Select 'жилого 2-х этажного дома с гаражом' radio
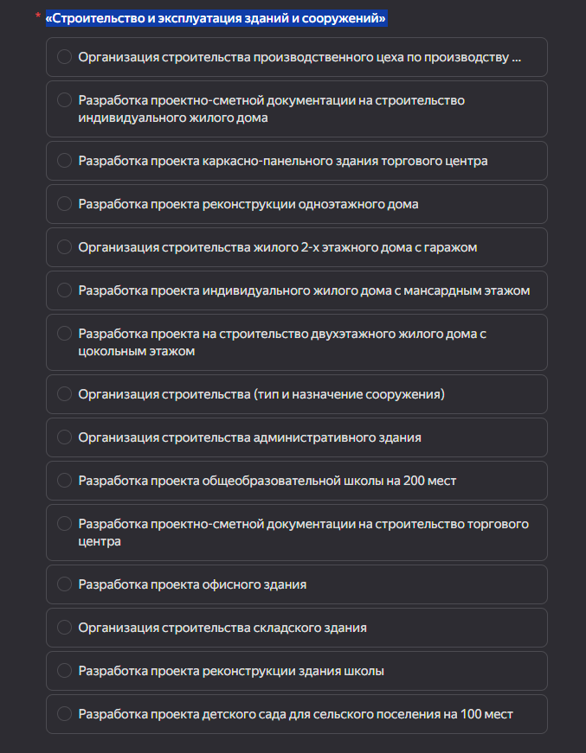Viewport: 586px width, 753px height. coord(64,247)
